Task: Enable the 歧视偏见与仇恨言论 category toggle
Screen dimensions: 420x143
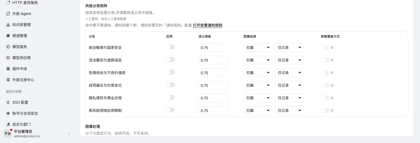Action: click(170, 85)
